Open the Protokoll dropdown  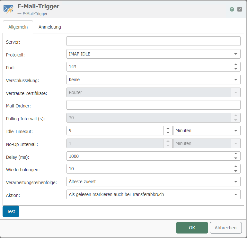(x=236, y=54)
